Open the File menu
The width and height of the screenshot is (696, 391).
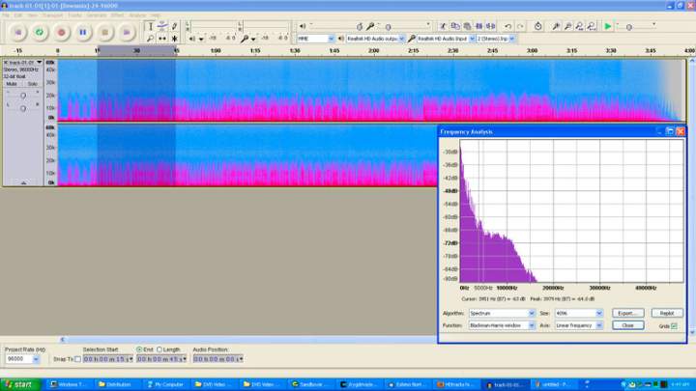6,15
